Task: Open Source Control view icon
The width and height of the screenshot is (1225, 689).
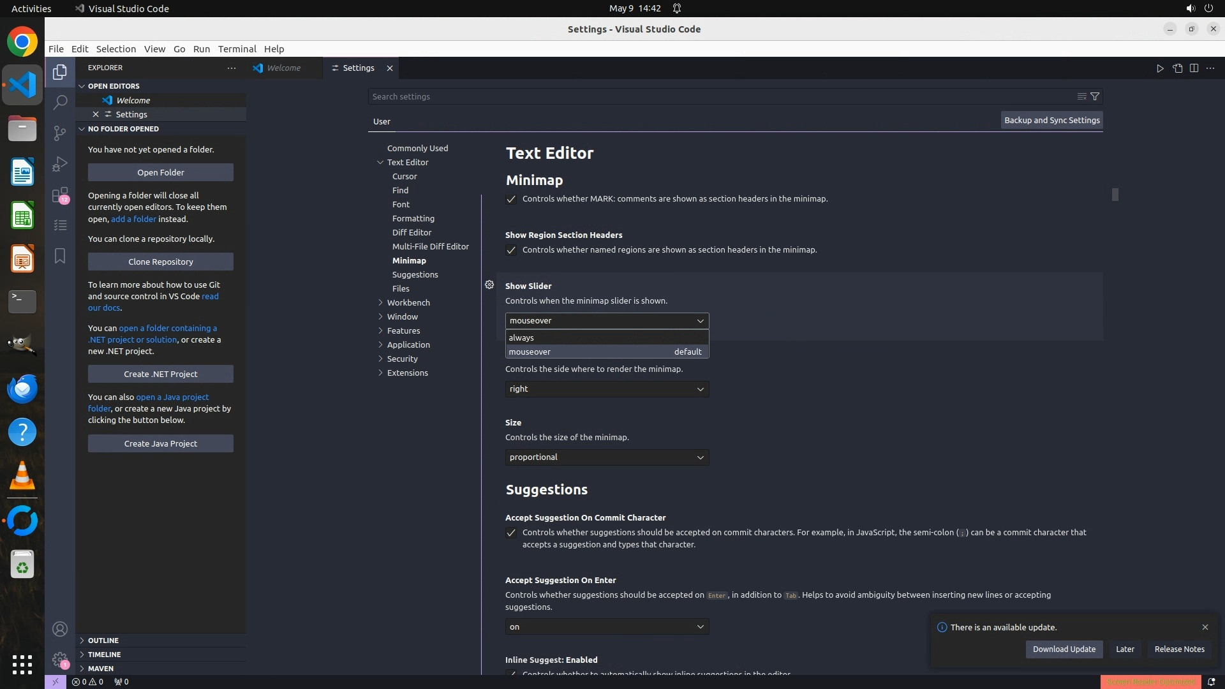Action: pos(60,133)
